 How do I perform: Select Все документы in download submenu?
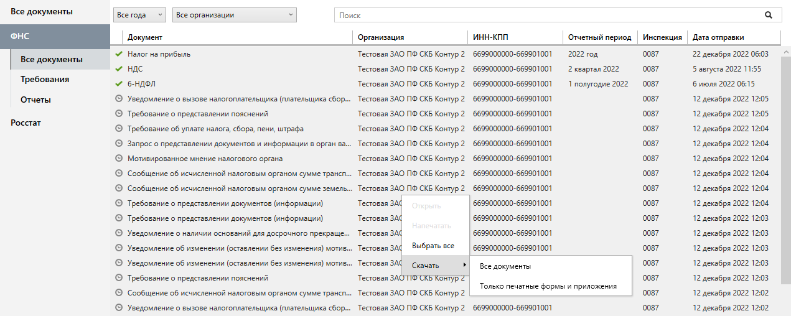pos(505,266)
